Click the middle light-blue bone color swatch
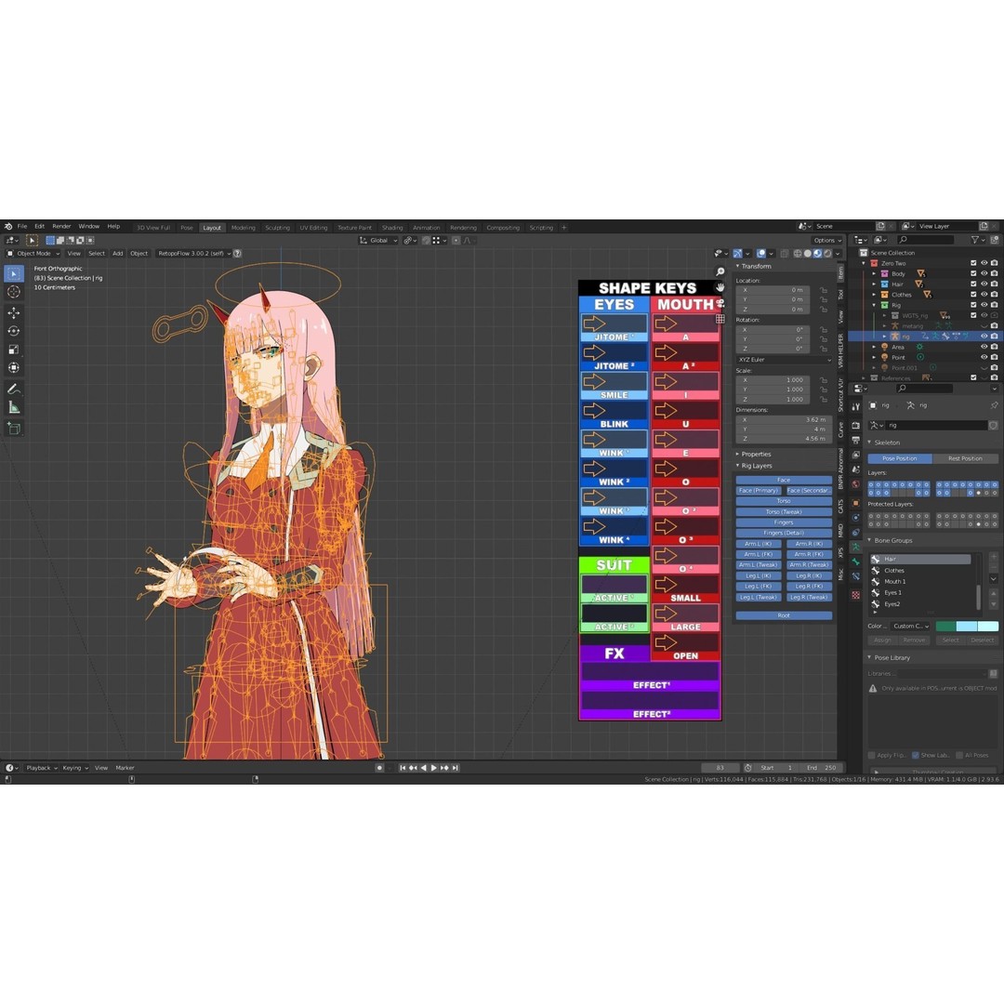The width and height of the screenshot is (1004, 1004). [966, 627]
